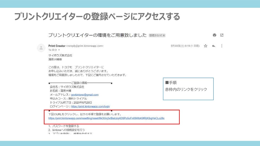Viewport: 260px width, 146px height.
Task: Click the noreply@print.kintoneapp.com sender address
Action: 85,46
